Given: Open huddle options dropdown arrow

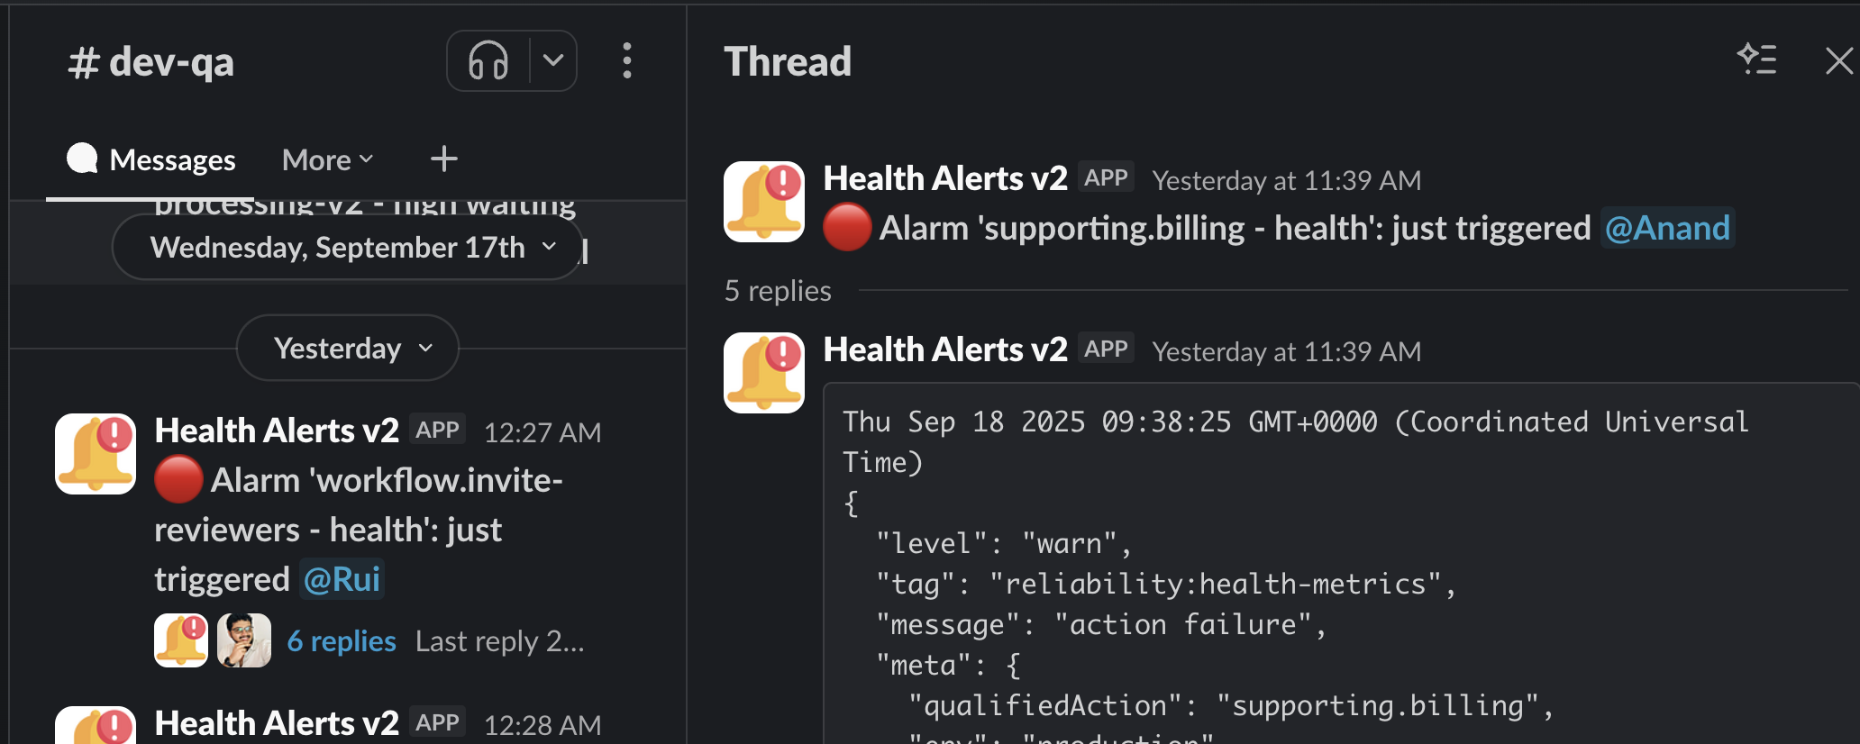Looking at the screenshot, I should (x=553, y=61).
